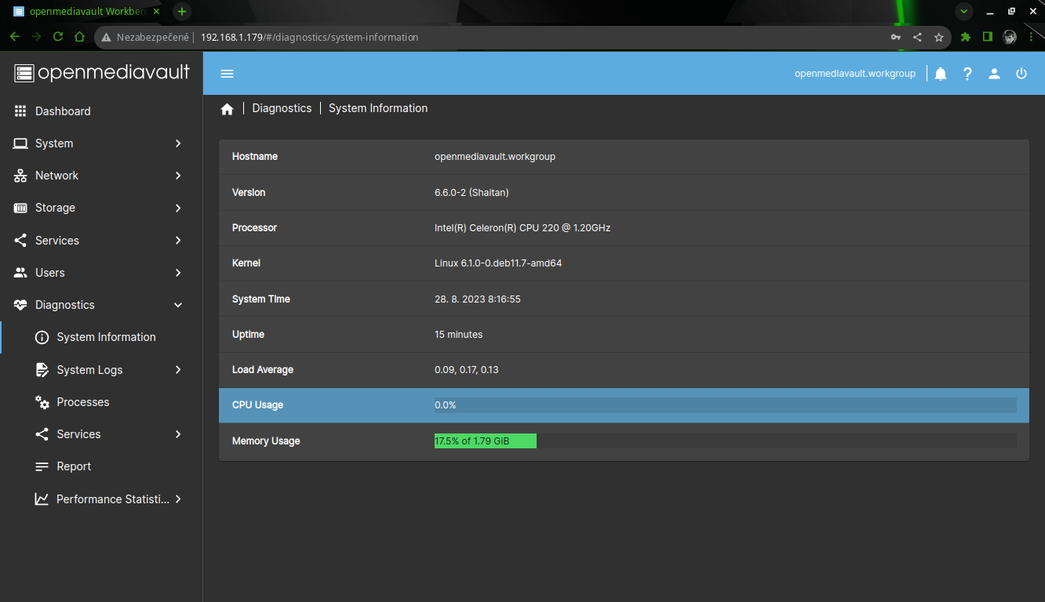Click the browser home button
Image resolution: width=1045 pixels, height=602 pixels.
point(79,36)
